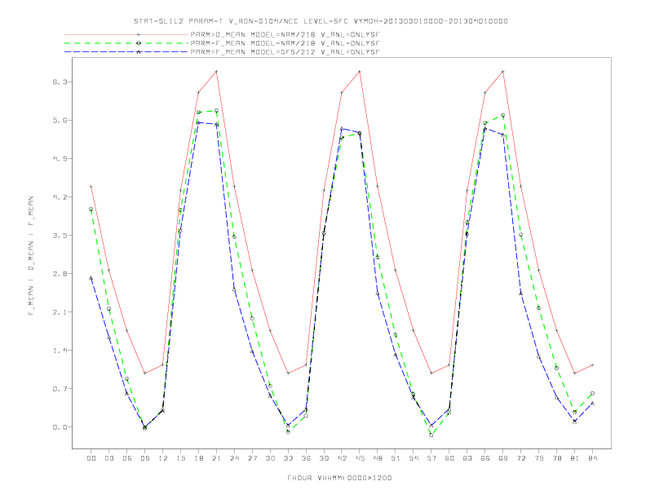Click the 48 forecast hour tick label
The height and width of the screenshot is (499, 646).
(x=378, y=458)
